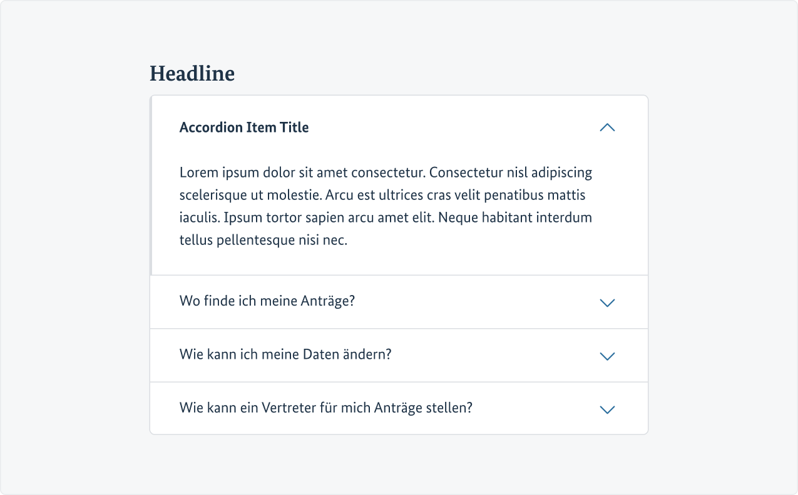
Task: Collapse the open item using the up chevron
Action: [x=607, y=127]
